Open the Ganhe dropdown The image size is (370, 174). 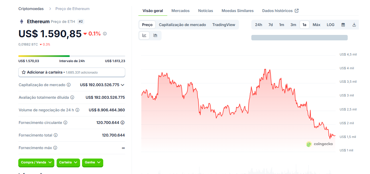coord(93,163)
